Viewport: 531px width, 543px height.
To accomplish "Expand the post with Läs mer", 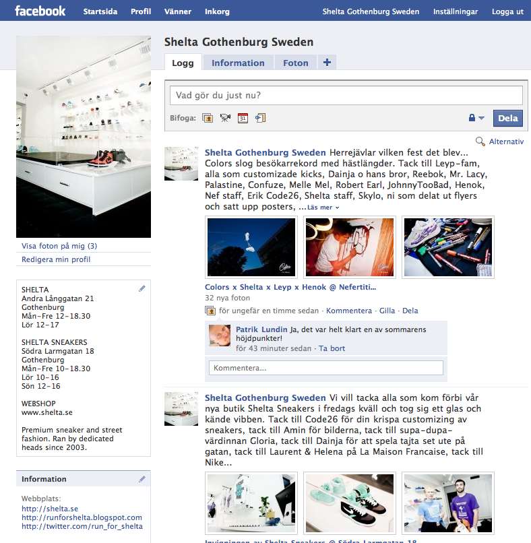I will tap(323, 207).
